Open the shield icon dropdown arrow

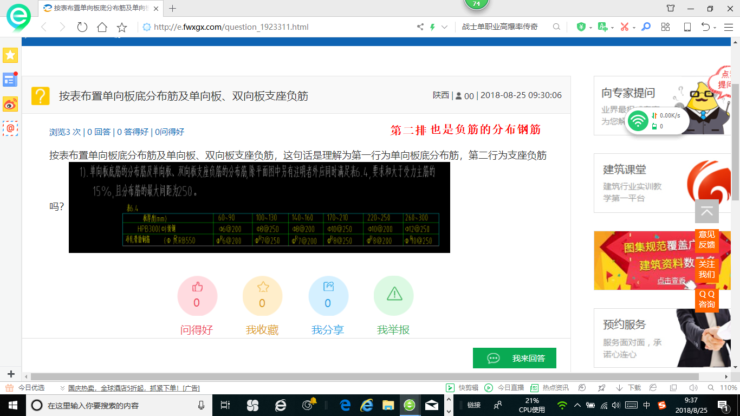pos(590,28)
